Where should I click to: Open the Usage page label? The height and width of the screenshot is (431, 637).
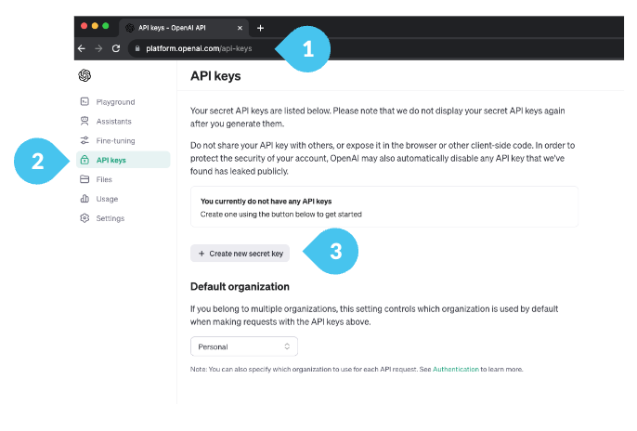(x=109, y=199)
